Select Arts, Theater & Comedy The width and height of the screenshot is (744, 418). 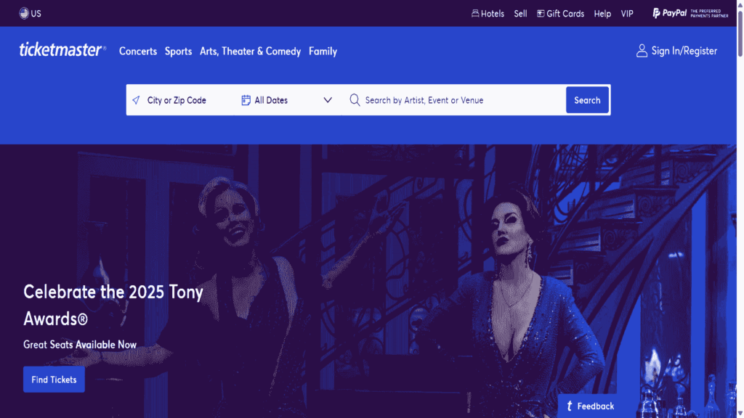coord(250,51)
